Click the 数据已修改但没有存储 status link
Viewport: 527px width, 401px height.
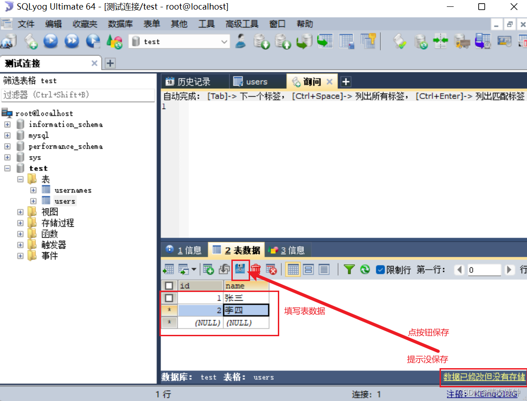pyautogui.click(x=484, y=377)
